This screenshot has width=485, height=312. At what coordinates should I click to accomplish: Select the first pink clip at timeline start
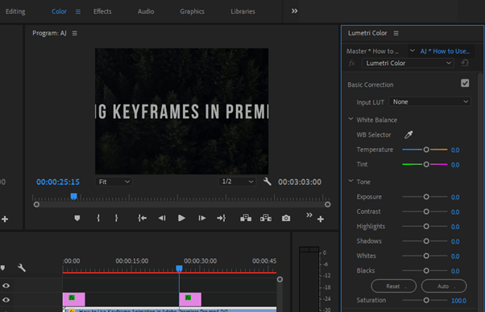73,299
